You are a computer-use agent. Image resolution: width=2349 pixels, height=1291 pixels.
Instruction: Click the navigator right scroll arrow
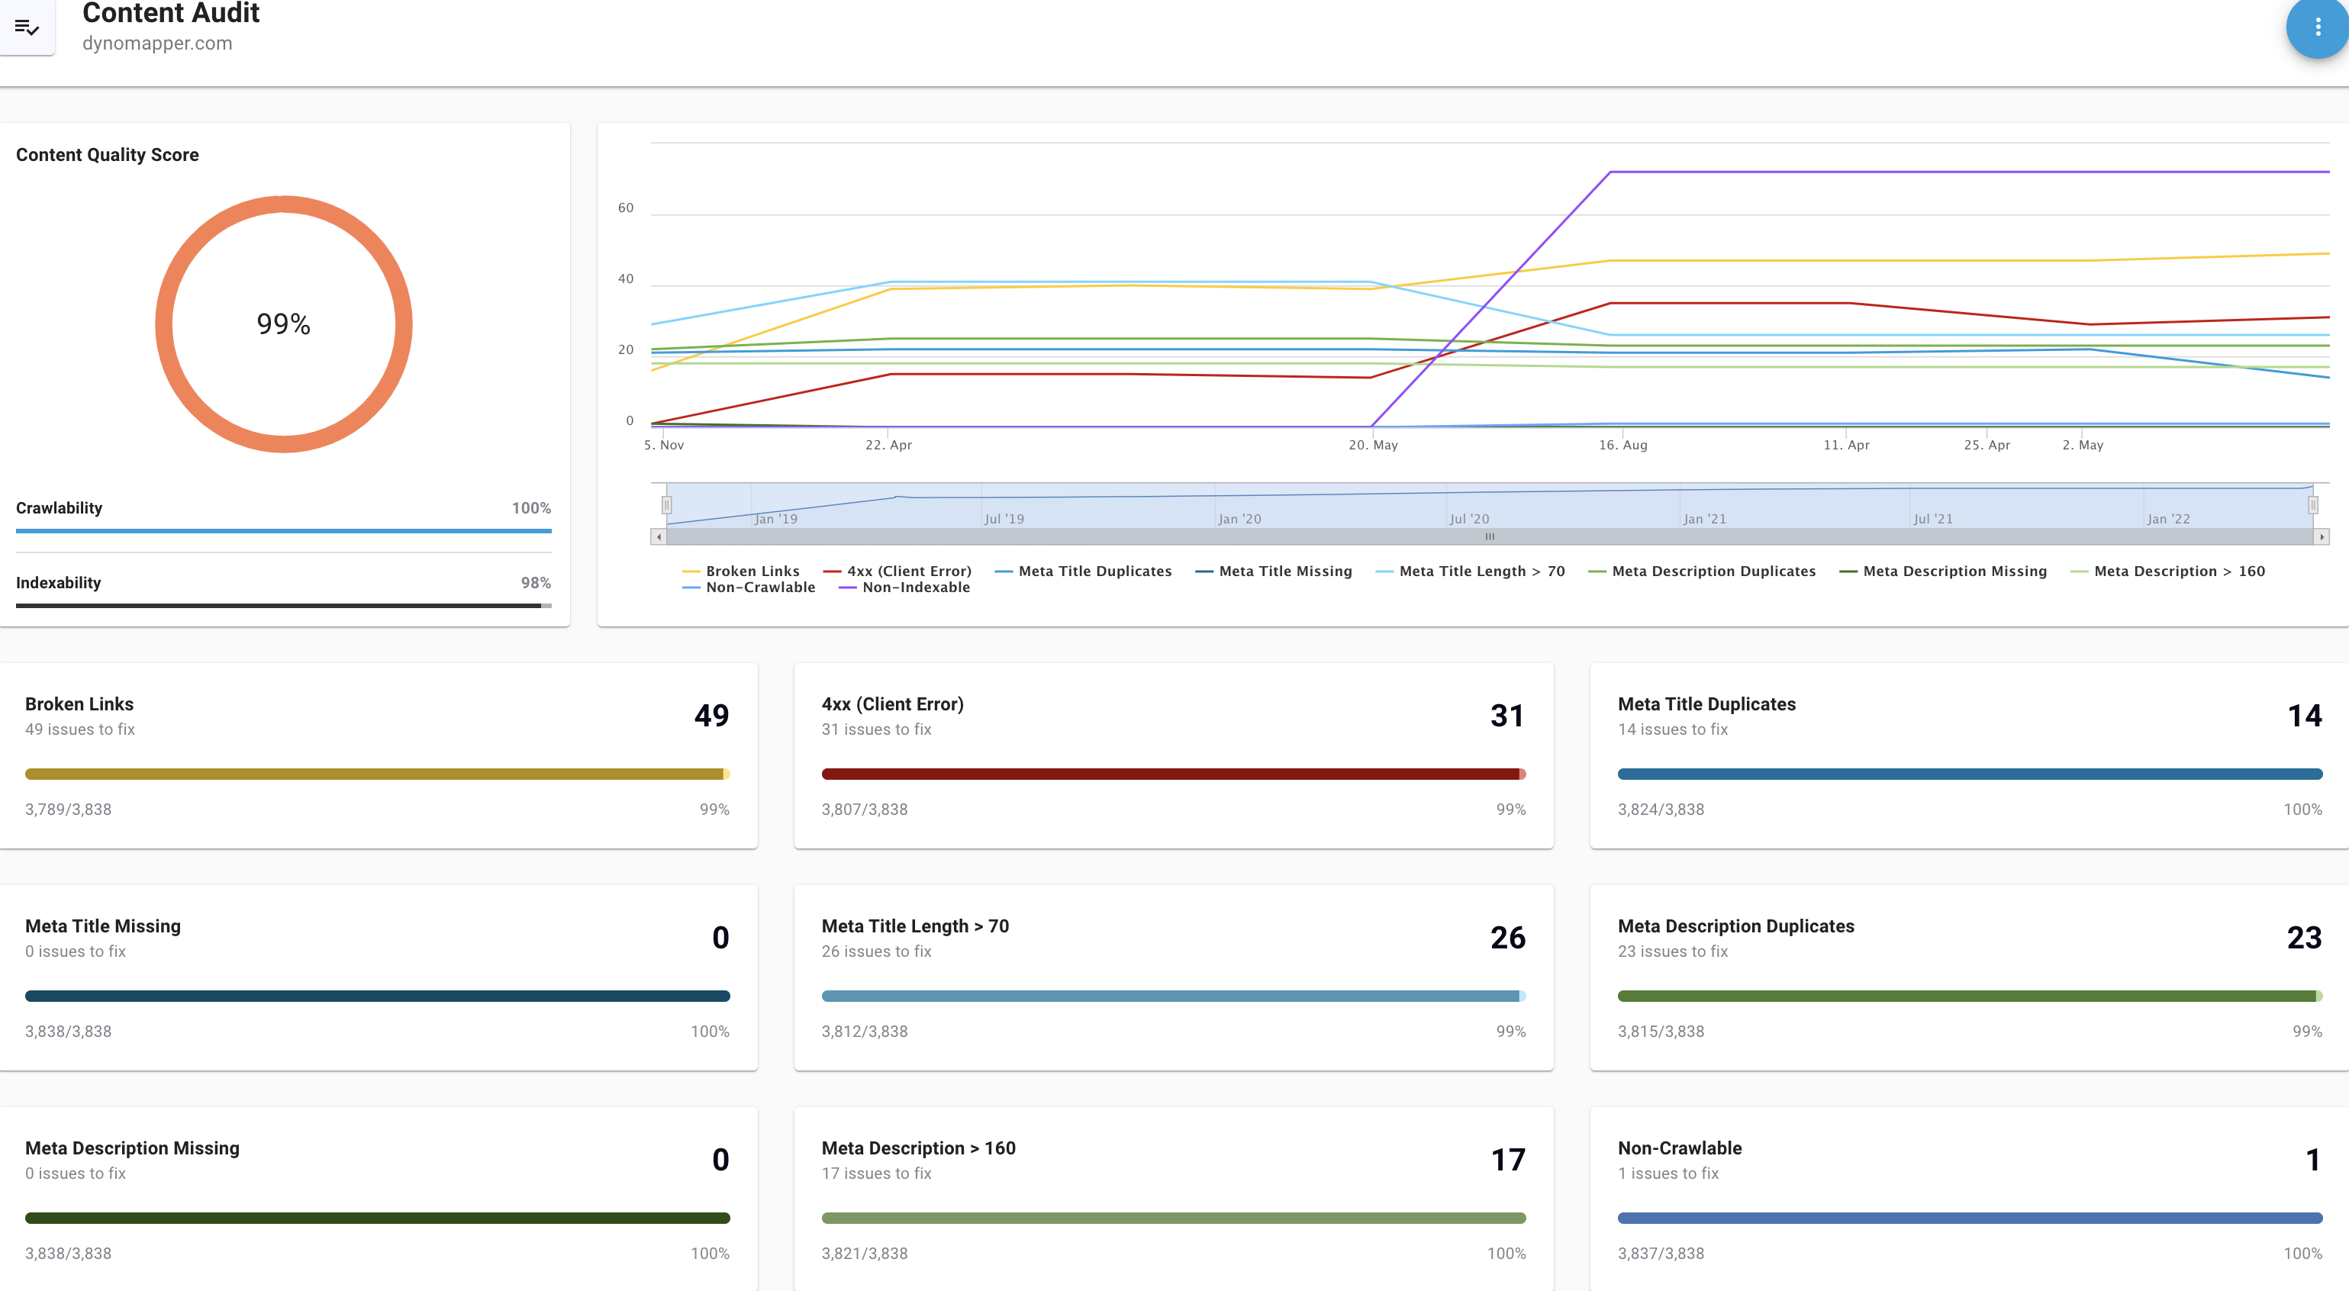click(x=2322, y=537)
